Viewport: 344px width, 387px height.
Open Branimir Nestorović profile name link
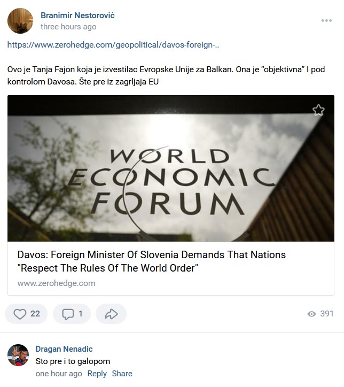pos(77,16)
